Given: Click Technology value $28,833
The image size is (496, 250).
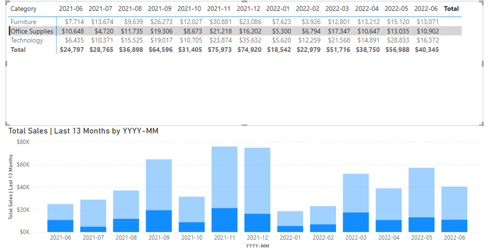Looking at the screenshot, I should [398, 40].
